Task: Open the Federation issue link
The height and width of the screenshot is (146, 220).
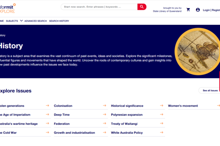Action: 62,124
